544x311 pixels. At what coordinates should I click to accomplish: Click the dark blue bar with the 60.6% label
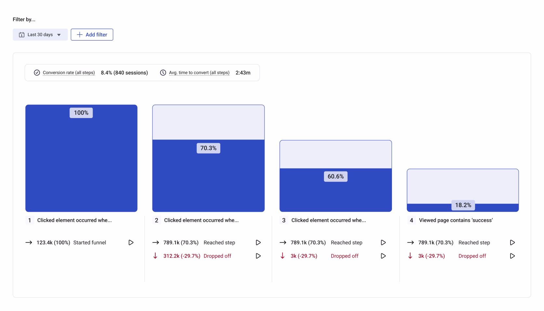[336, 190]
